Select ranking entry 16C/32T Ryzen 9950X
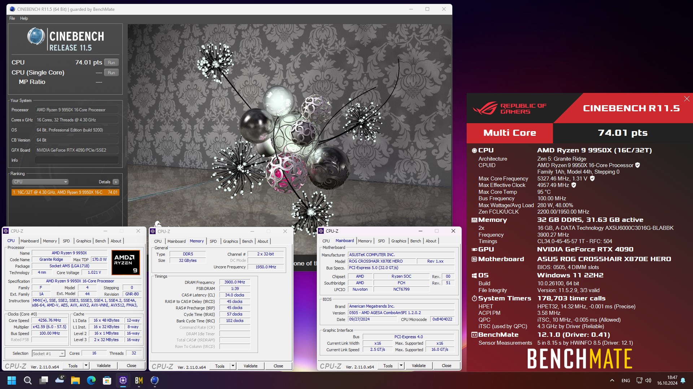693x389 pixels. (65, 192)
